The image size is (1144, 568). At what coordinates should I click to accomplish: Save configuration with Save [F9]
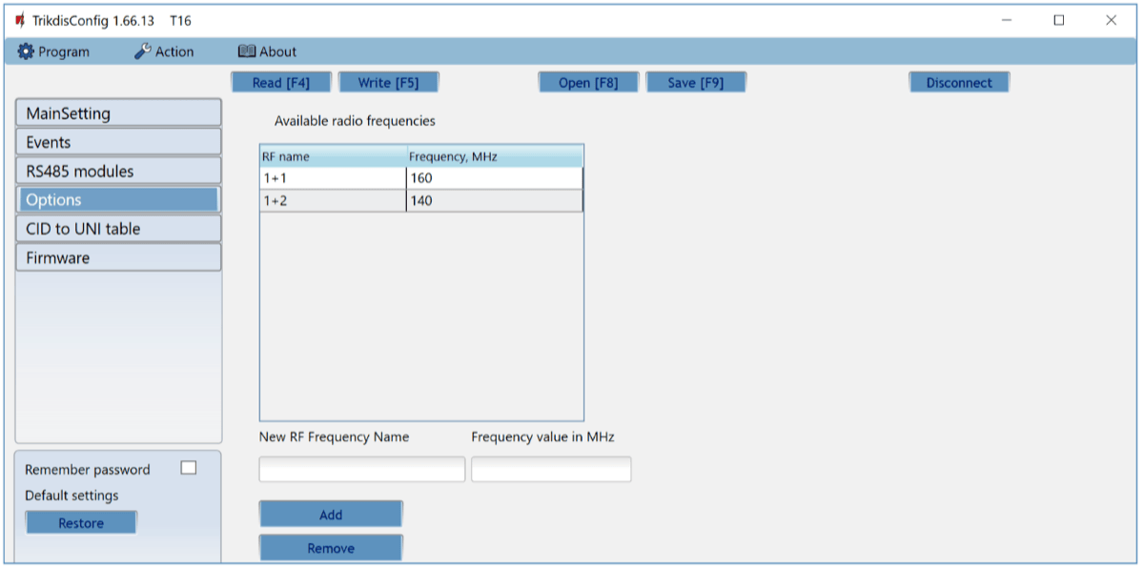pos(696,83)
